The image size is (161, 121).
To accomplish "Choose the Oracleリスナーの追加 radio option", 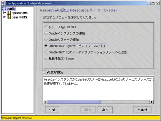I will tap(46, 40).
